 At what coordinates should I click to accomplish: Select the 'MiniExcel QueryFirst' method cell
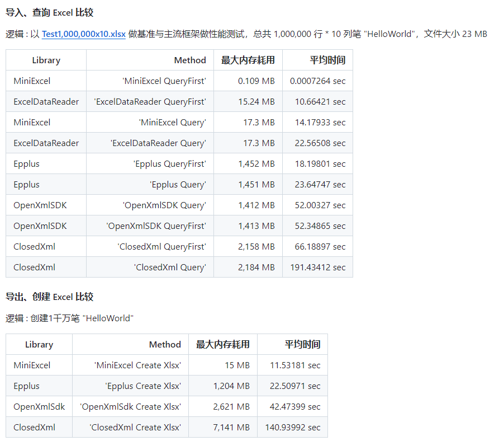pos(164,81)
